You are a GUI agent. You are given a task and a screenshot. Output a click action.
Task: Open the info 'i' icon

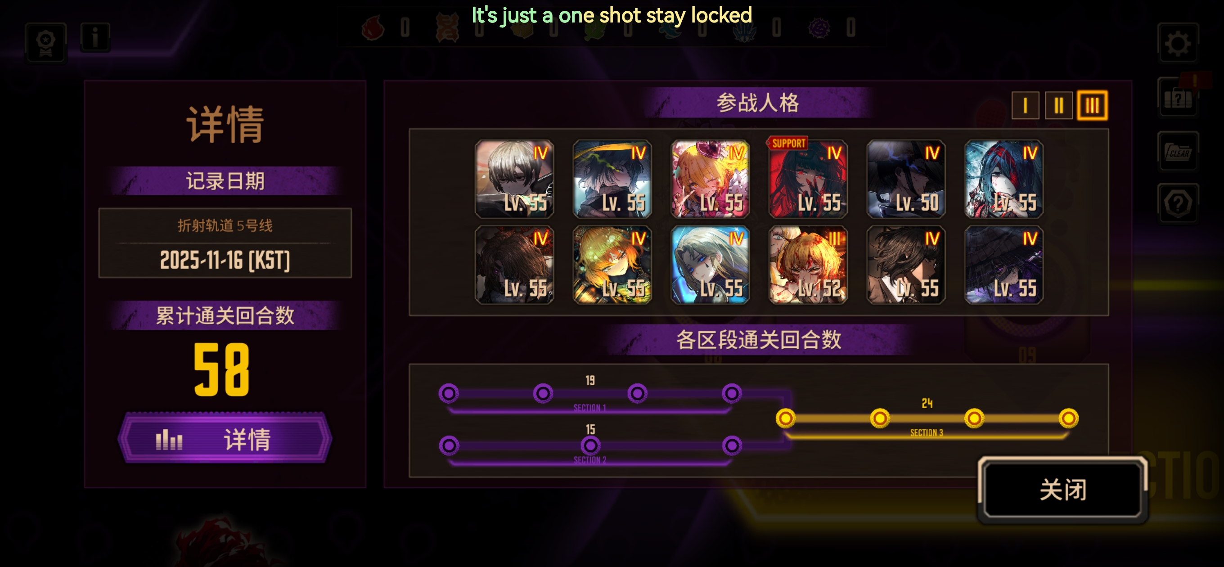[x=95, y=37]
